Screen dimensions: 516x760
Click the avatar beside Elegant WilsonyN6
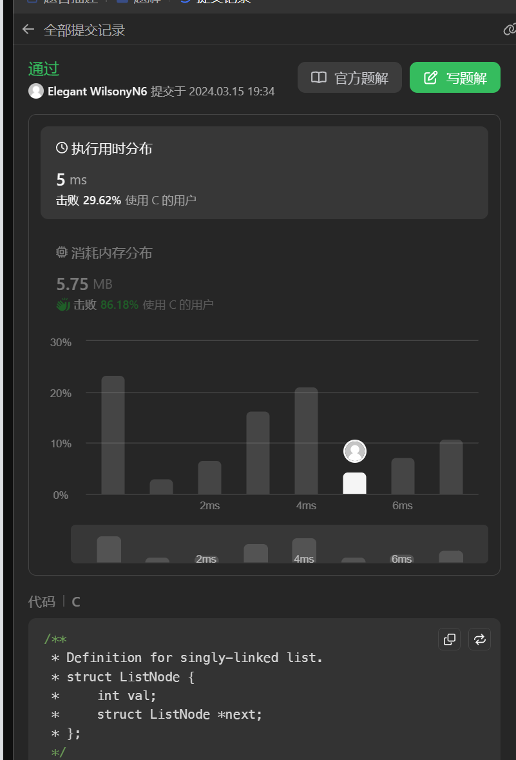(36, 91)
